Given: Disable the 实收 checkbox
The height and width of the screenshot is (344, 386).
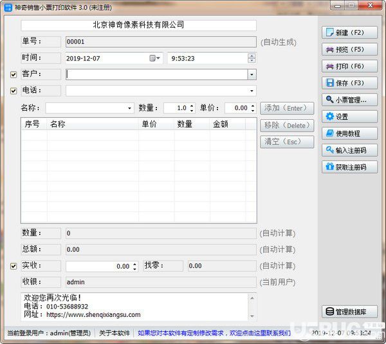Looking at the screenshot, I should pyautogui.click(x=14, y=266).
